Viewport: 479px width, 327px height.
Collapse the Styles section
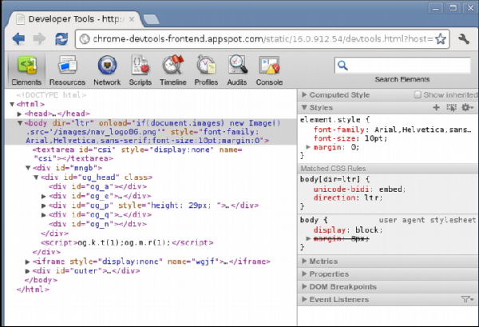304,107
